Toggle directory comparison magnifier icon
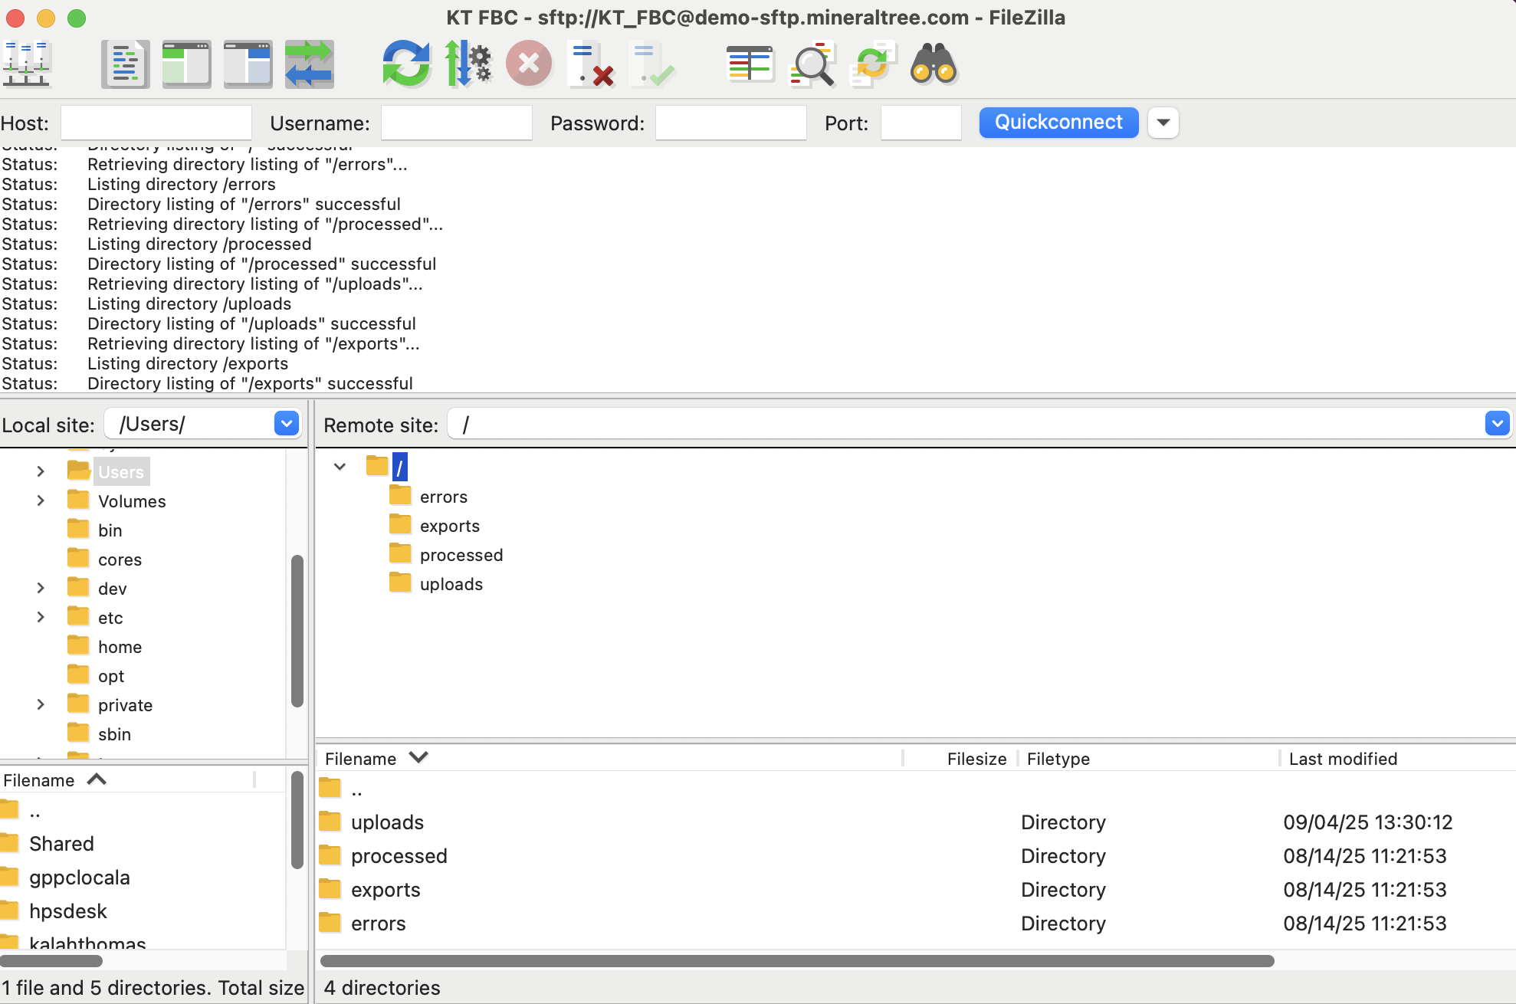 point(811,64)
